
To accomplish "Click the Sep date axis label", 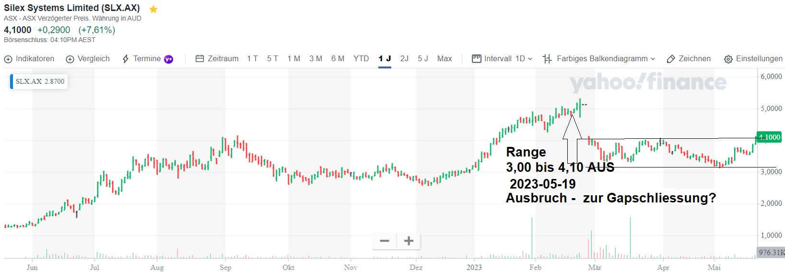I will point(225,268).
